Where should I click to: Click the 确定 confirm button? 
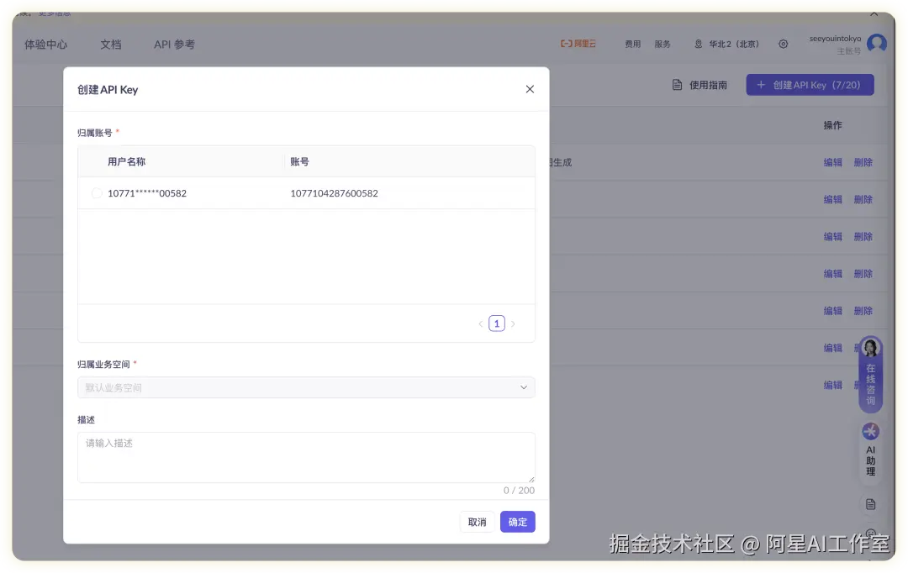coord(517,521)
